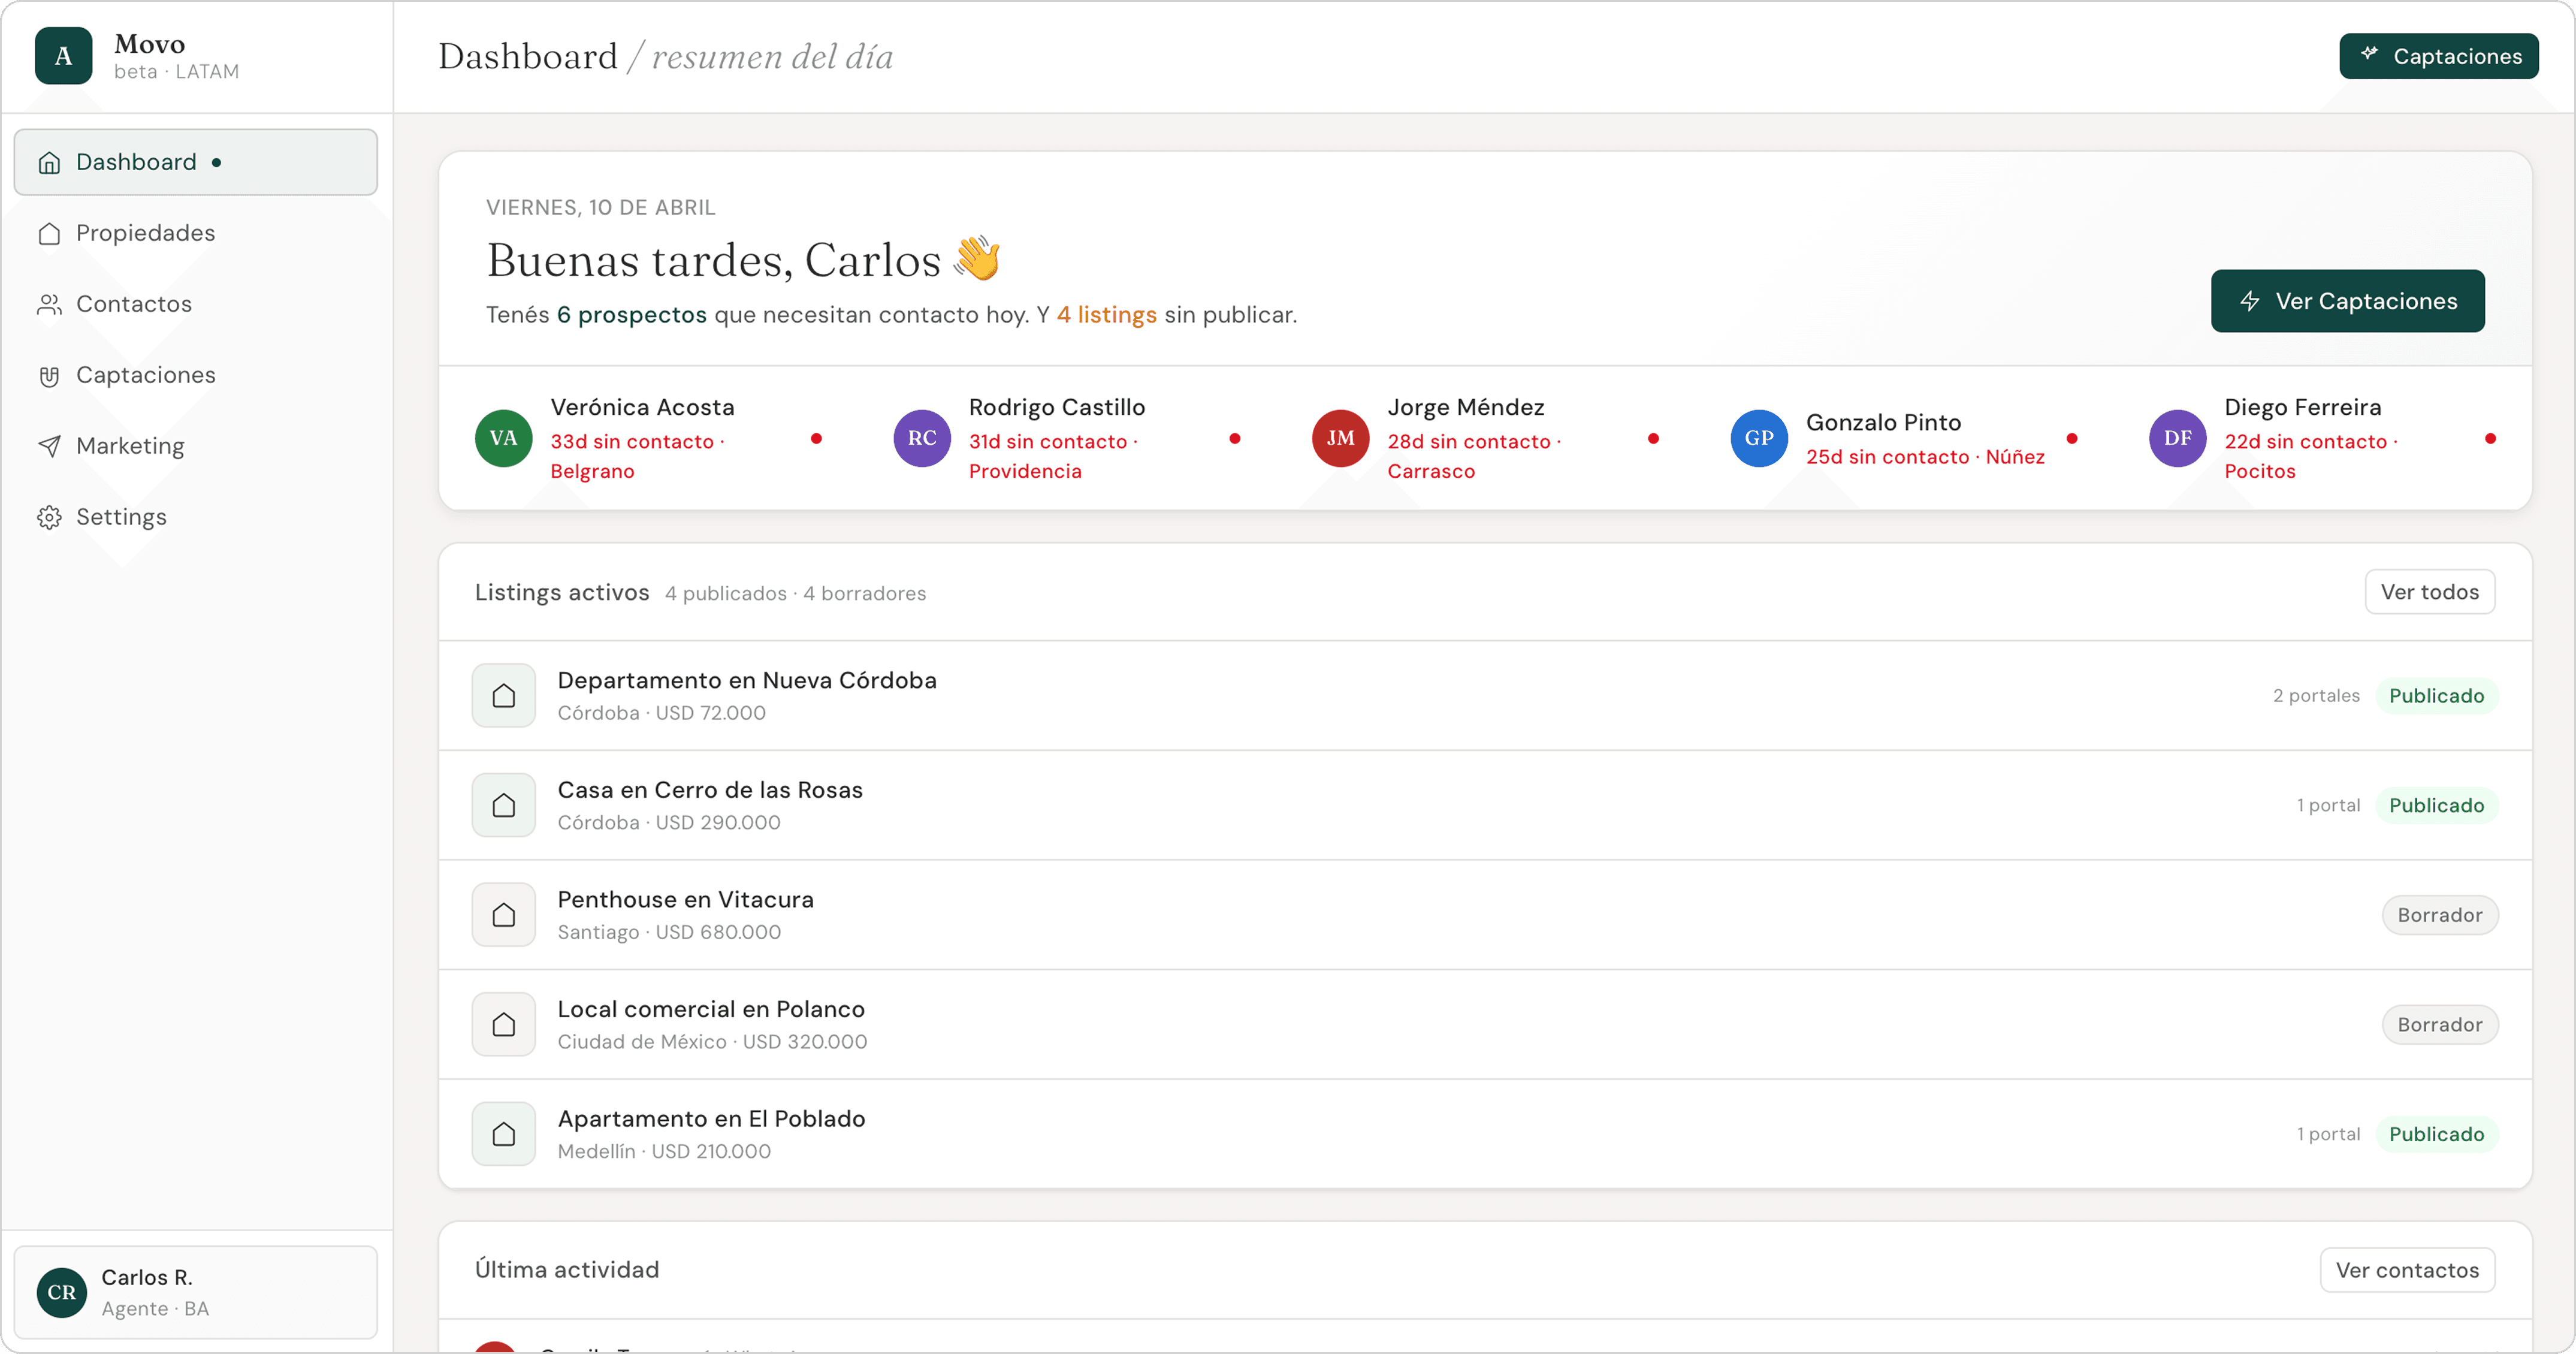Click the Ver Captaciones button
Image resolution: width=2576 pixels, height=1354 pixels.
[x=2347, y=301]
